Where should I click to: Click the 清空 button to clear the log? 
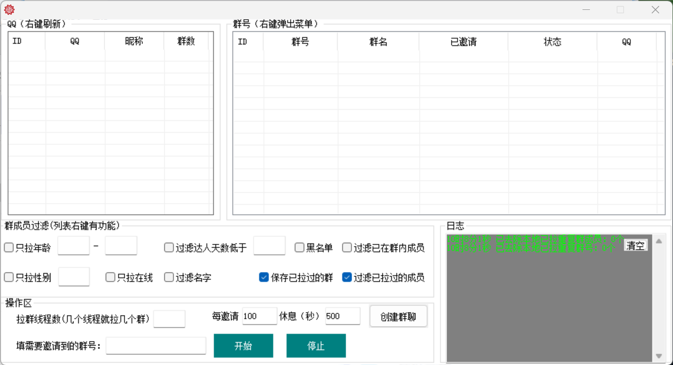[x=636, y=245]
